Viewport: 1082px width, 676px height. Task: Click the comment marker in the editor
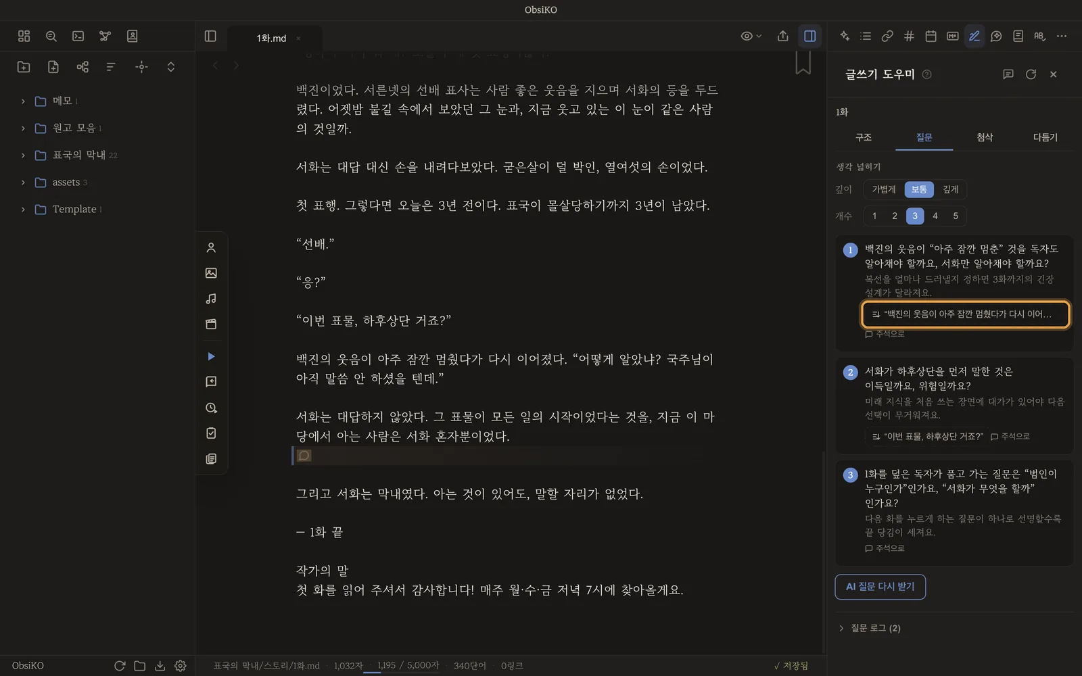tap(304, 456)
